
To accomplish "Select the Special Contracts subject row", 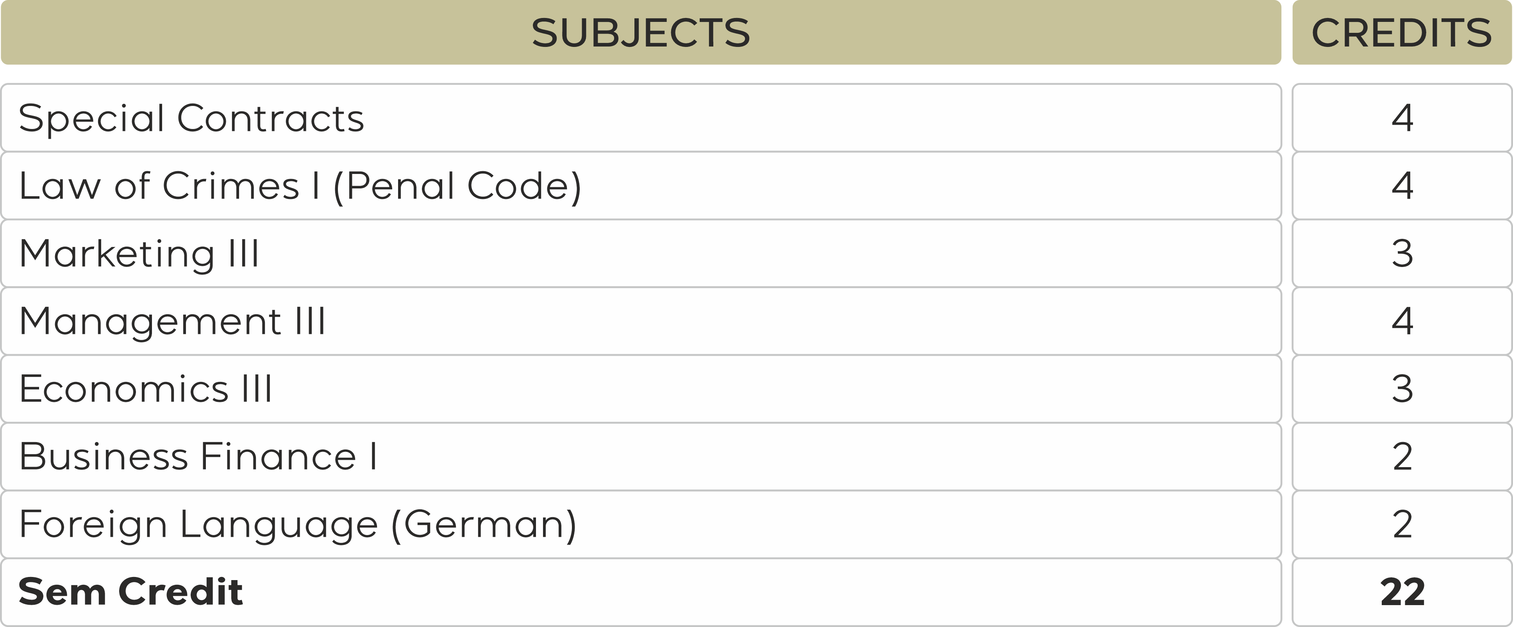I will click(191, 118).
